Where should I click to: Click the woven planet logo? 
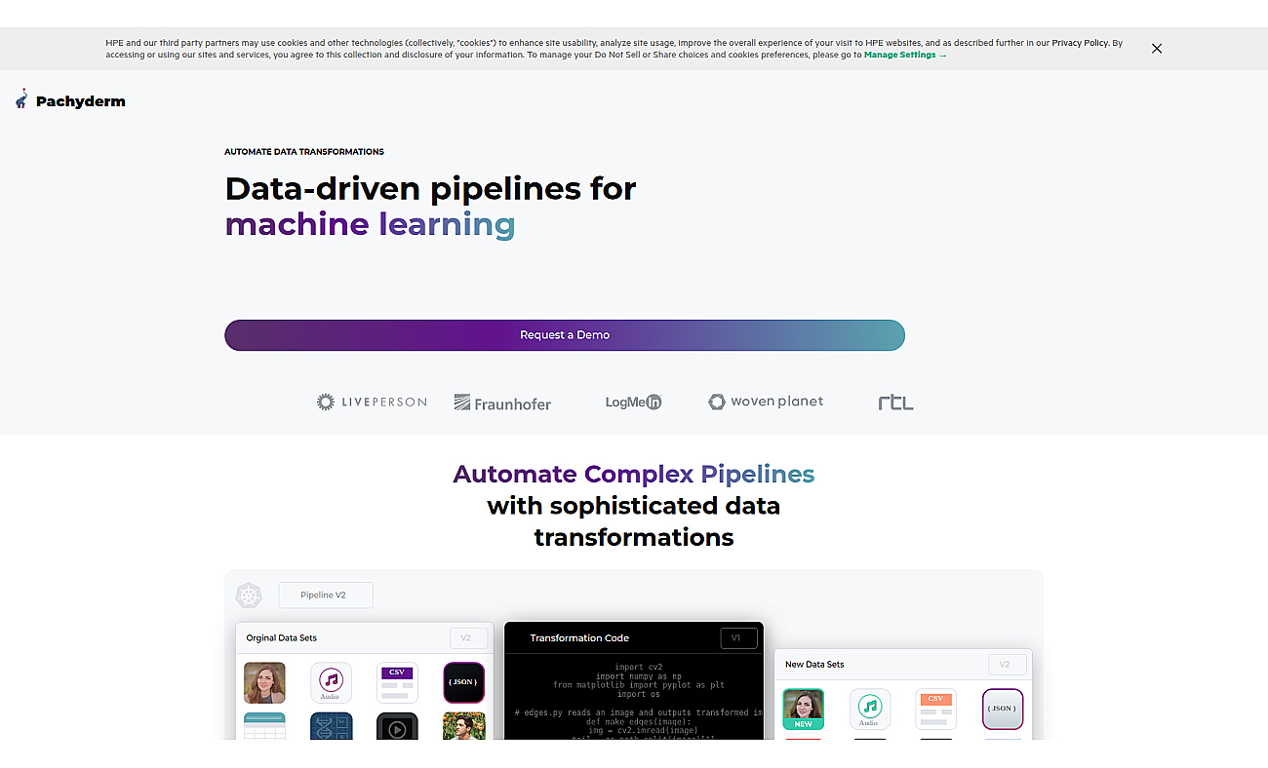(x=766, y=402)
